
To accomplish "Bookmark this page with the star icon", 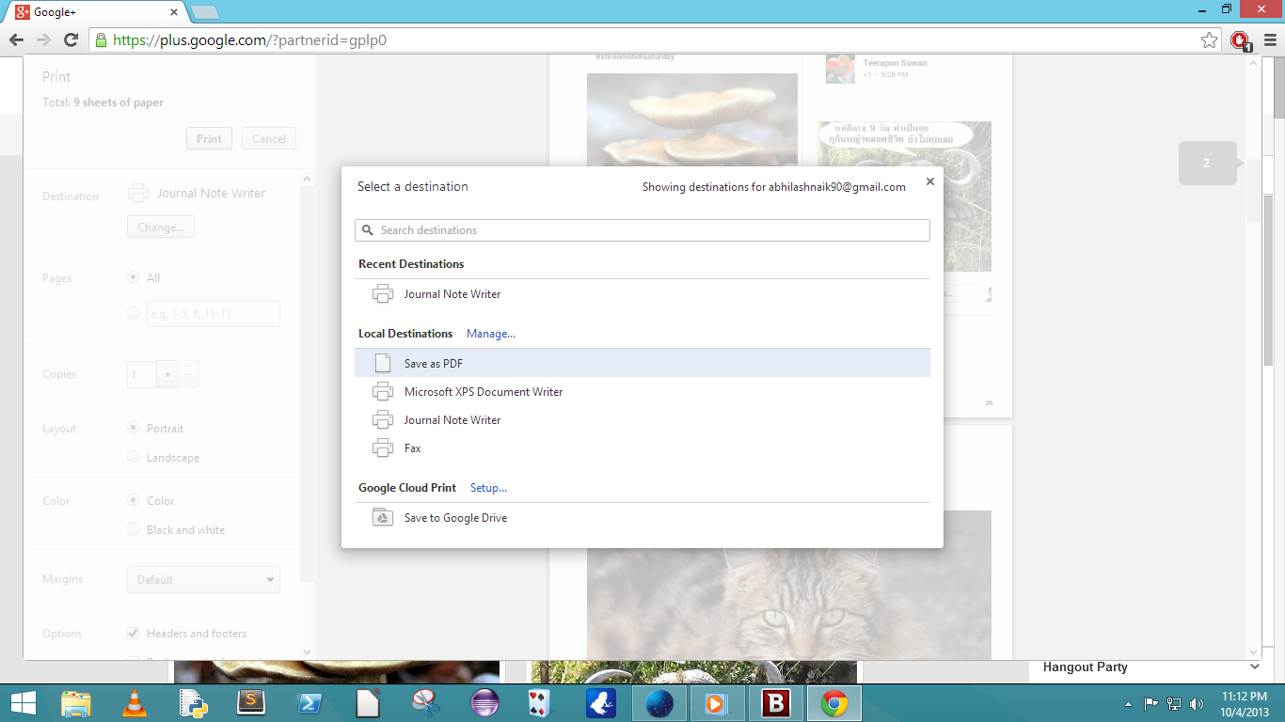I will (x=1209, y=39).
